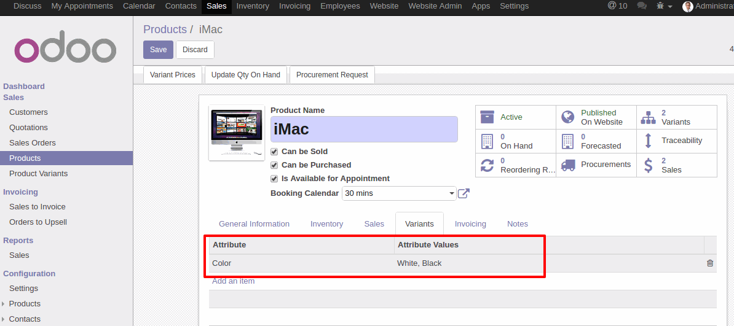Expand the Contacts configuration submenu
The height and width of the screenshot is (326, 734).
[3, 319]
